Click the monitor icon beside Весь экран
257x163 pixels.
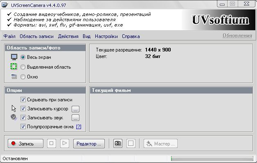point(14,57)
